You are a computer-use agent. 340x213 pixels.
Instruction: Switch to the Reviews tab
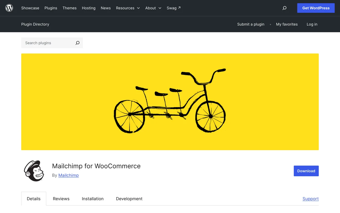[61, 199]
